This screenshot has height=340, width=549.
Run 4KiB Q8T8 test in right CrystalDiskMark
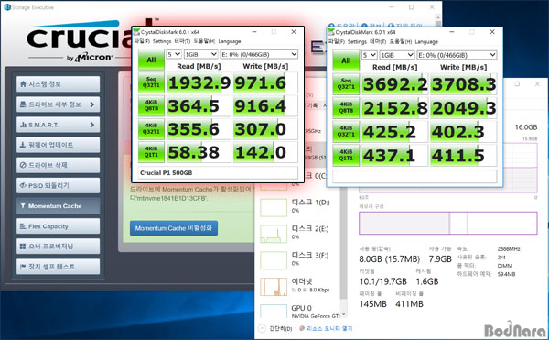(x=346, y=107)
